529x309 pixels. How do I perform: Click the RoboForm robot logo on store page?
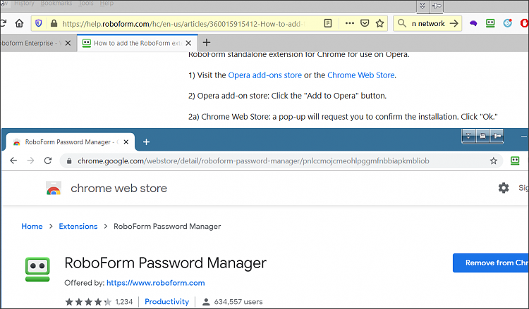(37, 270)
